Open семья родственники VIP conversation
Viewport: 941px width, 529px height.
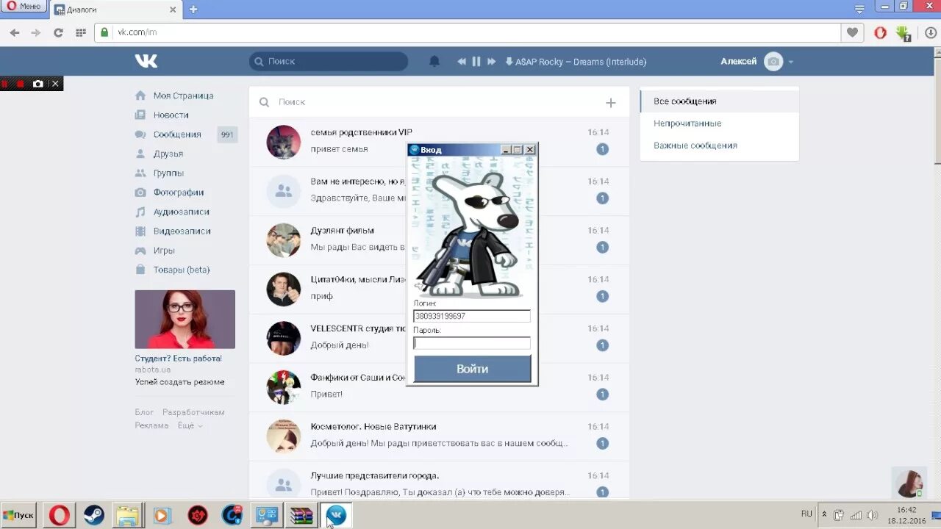point(439,142)
